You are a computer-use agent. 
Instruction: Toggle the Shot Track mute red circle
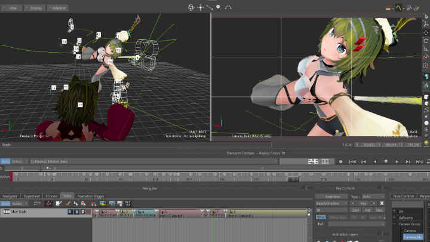[88, 212]
